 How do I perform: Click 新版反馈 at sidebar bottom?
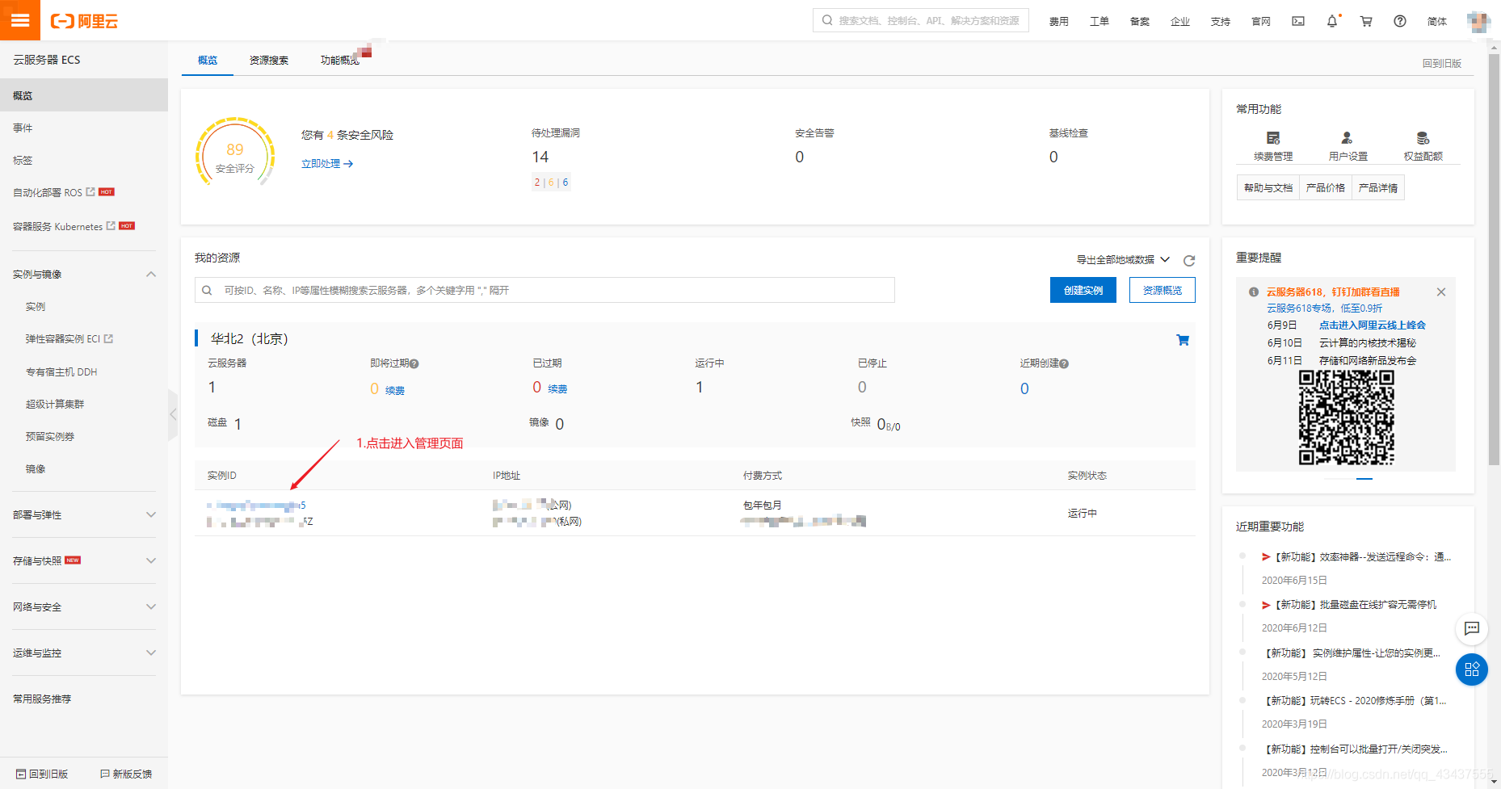pos(126,774)
